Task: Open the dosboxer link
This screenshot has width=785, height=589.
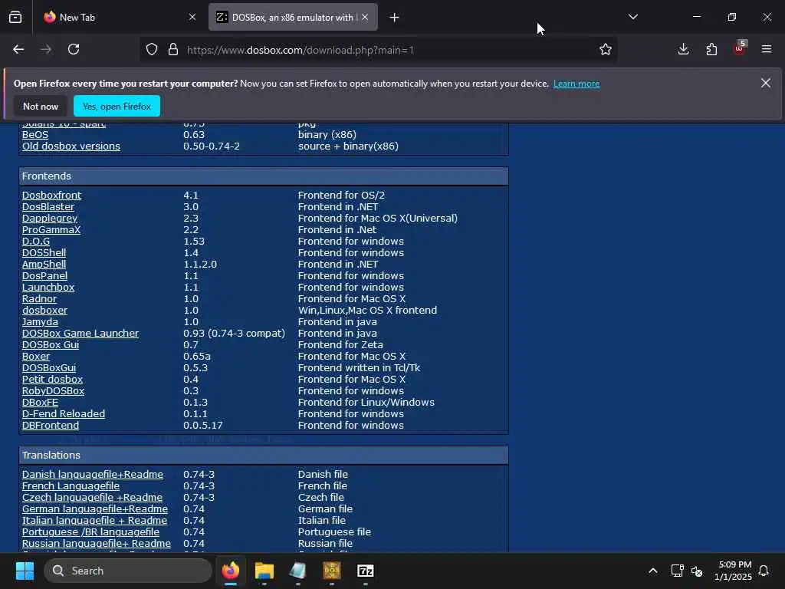Action: pyautogui.click(x=44, y=311)
